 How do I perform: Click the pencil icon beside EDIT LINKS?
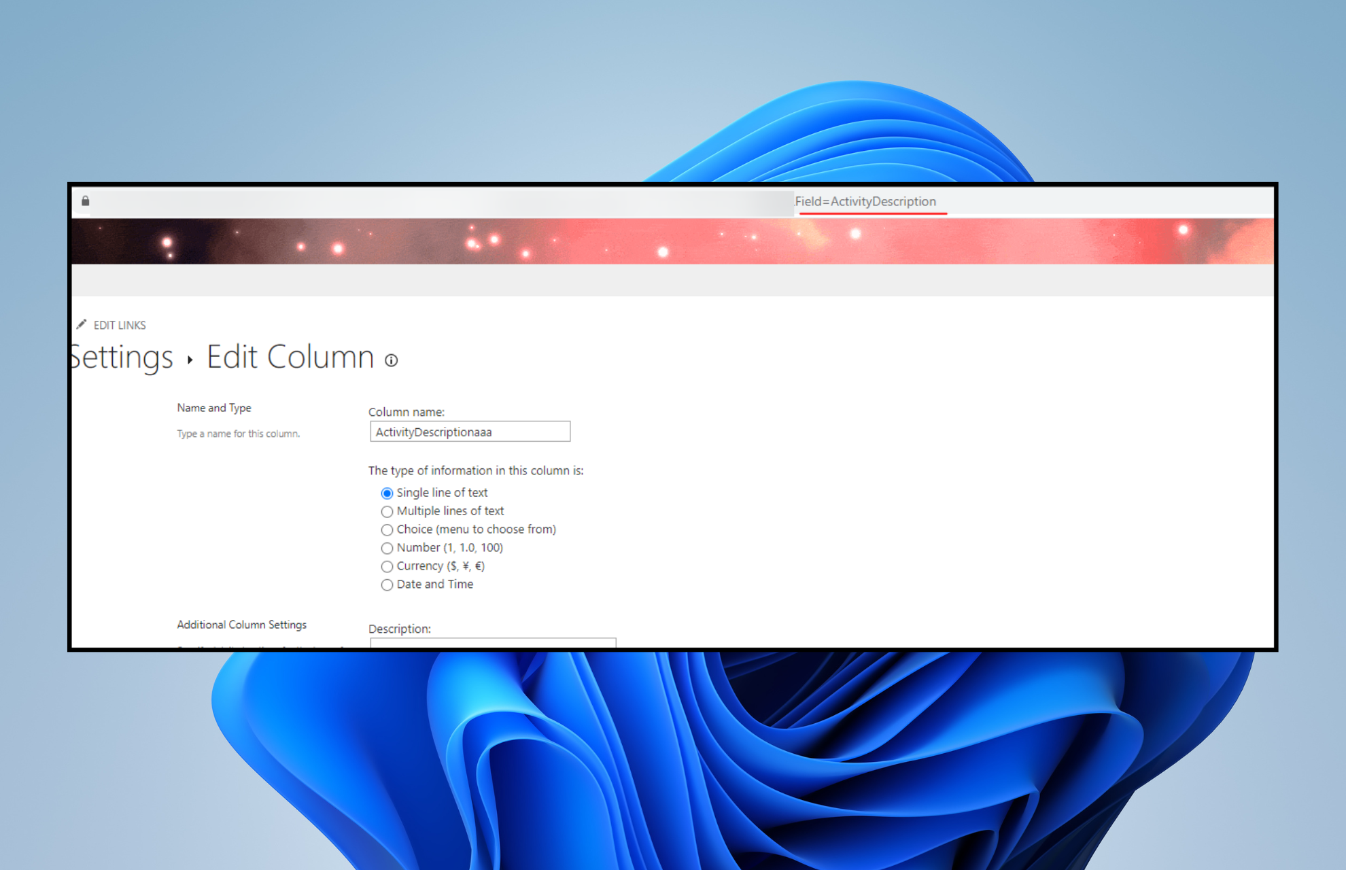pos(82,324)
